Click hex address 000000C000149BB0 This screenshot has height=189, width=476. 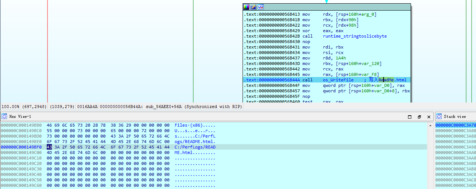point(21,125)
